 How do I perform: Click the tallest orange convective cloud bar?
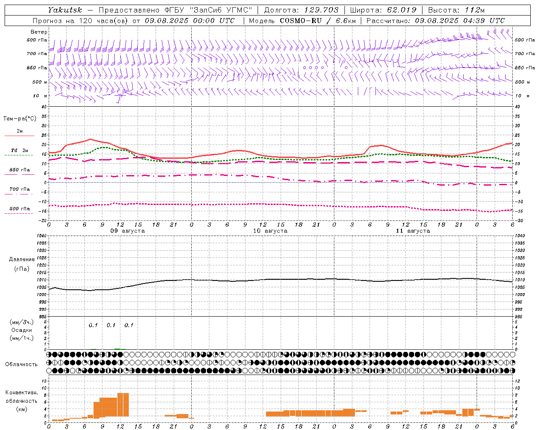[123, 404]
